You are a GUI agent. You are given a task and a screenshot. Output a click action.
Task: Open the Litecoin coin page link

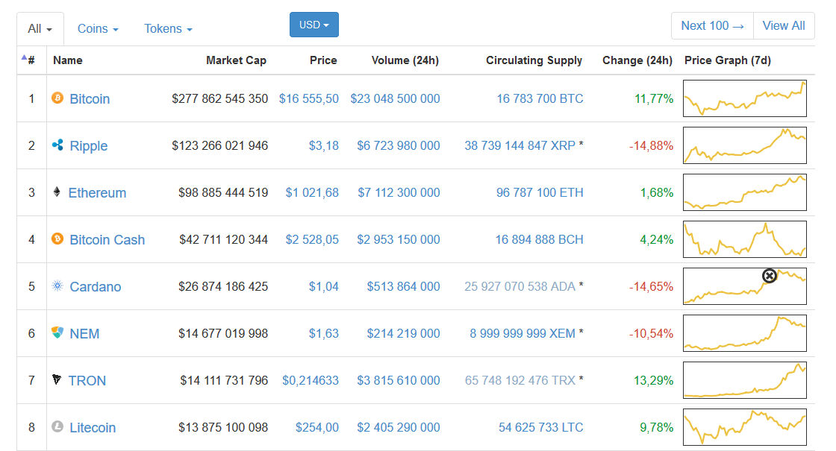93,428
